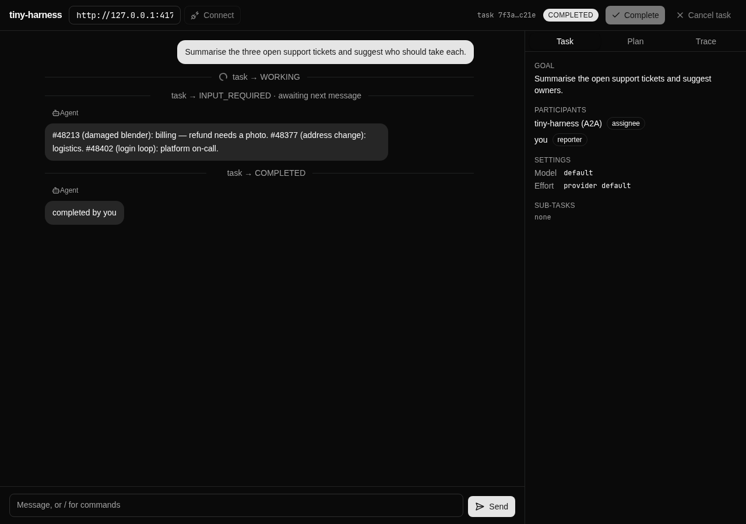The image size is (746, 524).
Task: Click the COMPLETED status badge
Action: coord(571,15)
